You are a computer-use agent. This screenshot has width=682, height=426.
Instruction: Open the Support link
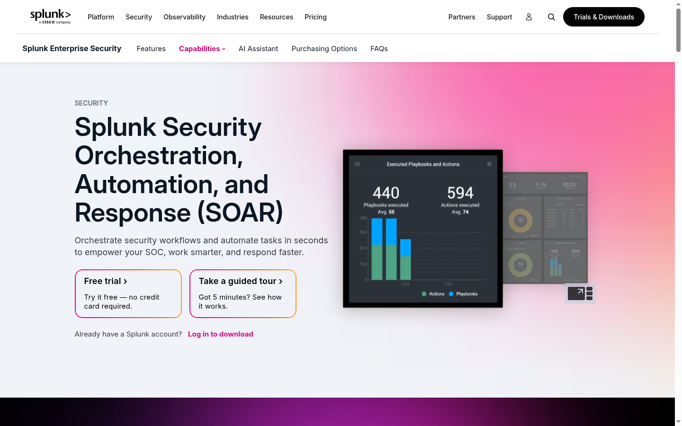499,17
